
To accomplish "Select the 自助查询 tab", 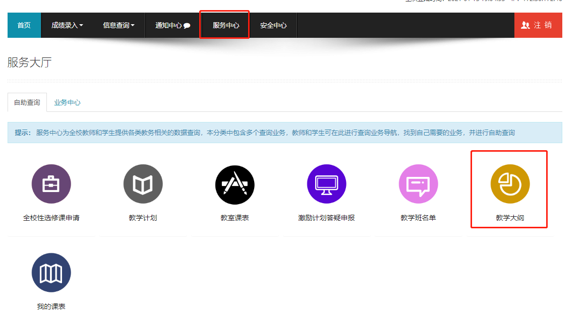I will (x=27, y=102).
